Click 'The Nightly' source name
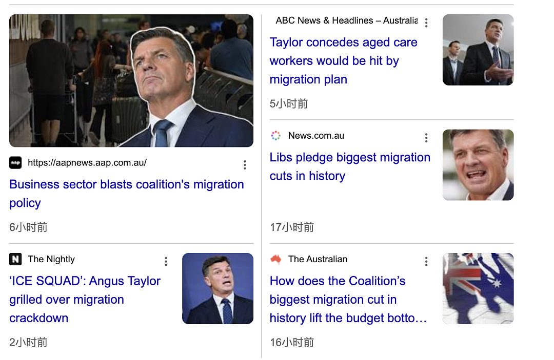The width and height of the screenshot is (554, 360). (52, 259)
